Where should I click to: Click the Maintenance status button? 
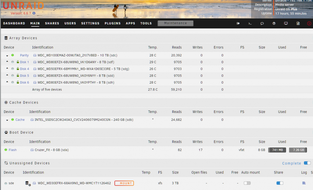[x=176, y=23]
